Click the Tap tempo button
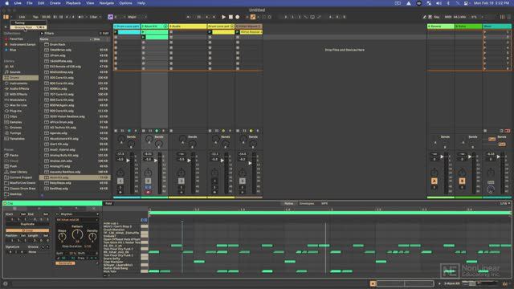The width and height of the screenshot is (514, 289). [x=35, y=17]
